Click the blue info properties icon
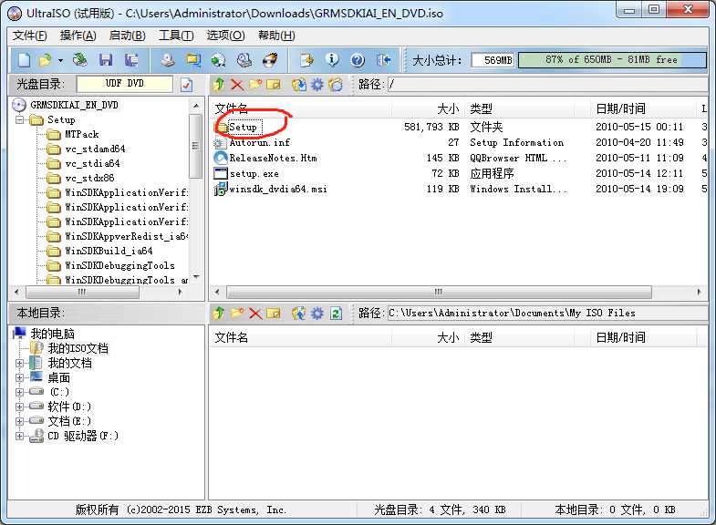Image resolution: width=716 pixels, height=525 pixels. pos(332,60)
